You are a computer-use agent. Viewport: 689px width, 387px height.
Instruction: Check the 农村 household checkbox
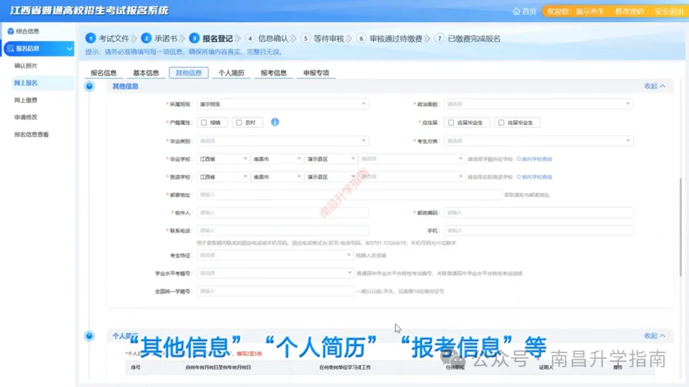(239, 122)
